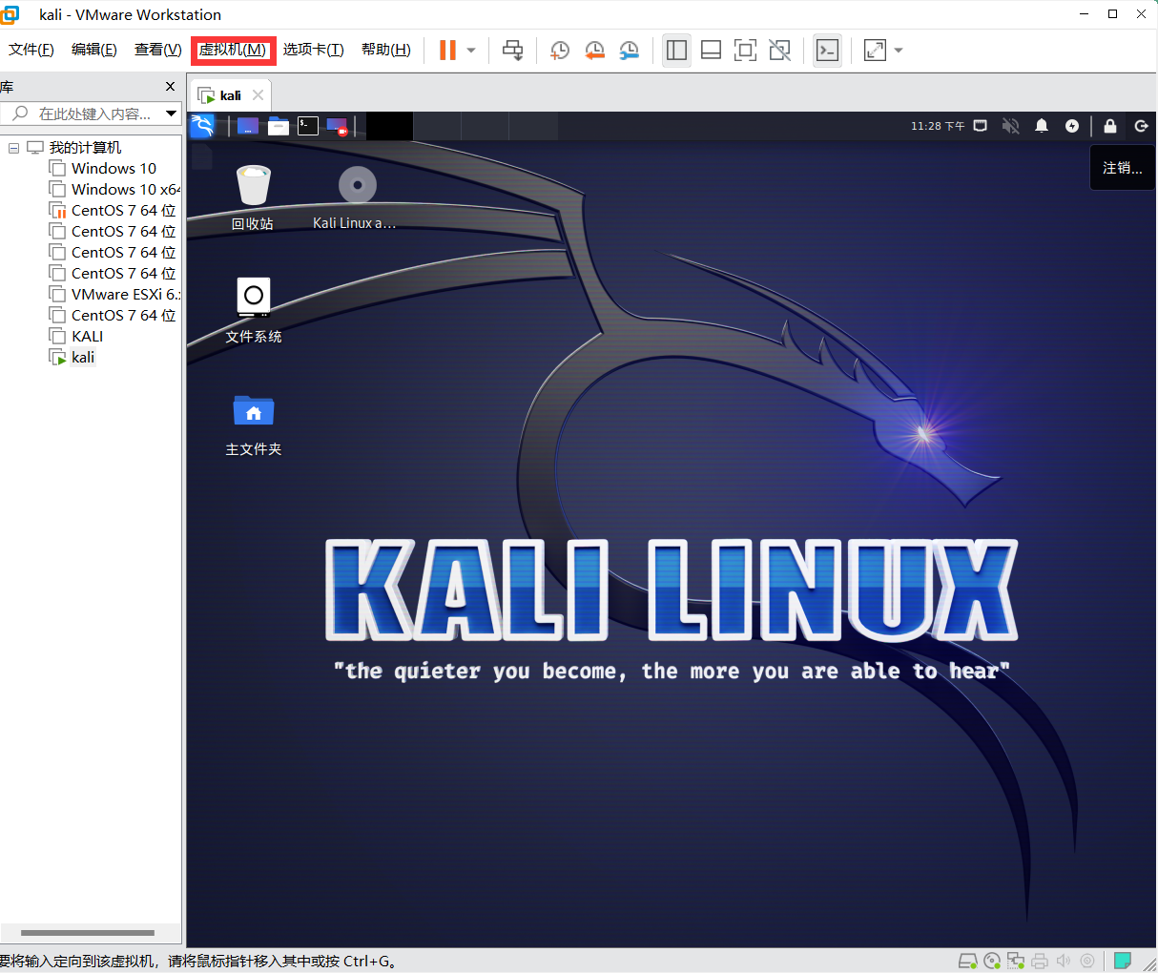Viewport: 1158px width, 973px height.
Task: Open the notifications bell icon
Action: pyautogui.click(x=1042, y=126)
